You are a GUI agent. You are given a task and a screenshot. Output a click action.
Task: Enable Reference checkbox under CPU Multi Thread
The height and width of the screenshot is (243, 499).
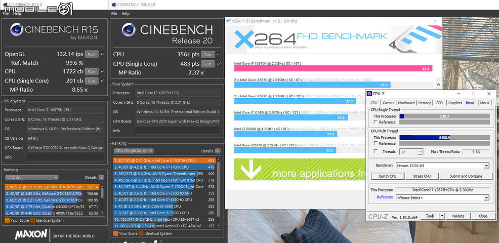tap(376, 143)
